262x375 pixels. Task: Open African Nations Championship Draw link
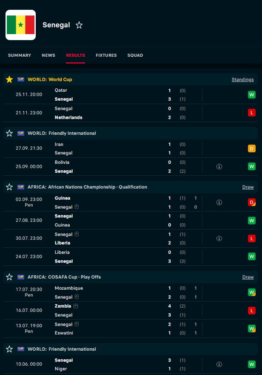248,187
